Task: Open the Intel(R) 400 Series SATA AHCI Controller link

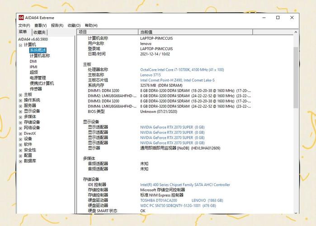Action: [185, 185]
